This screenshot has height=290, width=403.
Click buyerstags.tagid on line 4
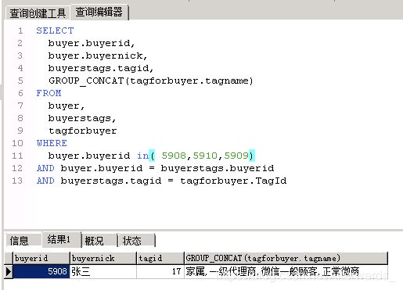click(x=99, y=68)
